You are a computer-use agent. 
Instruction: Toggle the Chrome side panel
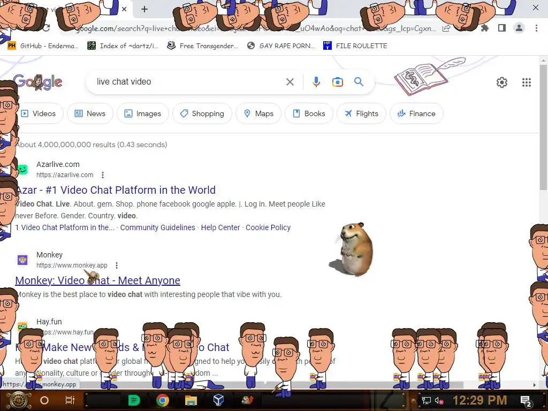click(502, 28)
